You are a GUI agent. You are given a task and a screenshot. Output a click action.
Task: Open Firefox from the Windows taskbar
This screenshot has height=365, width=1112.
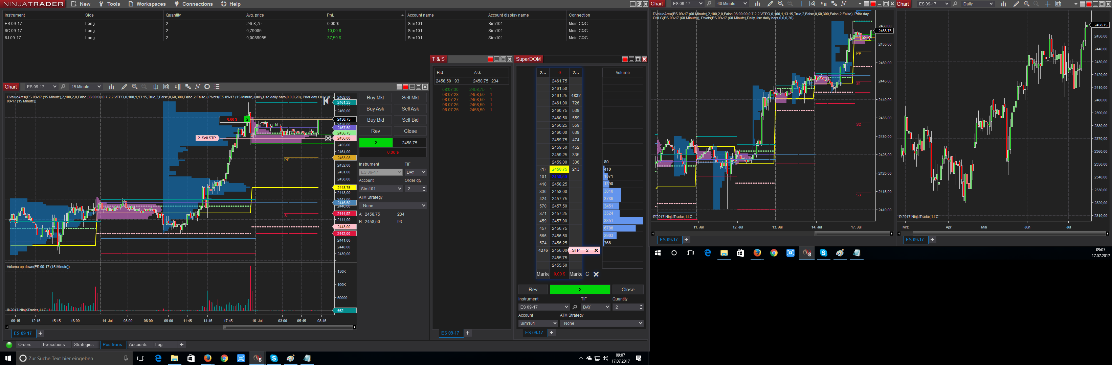208,358
